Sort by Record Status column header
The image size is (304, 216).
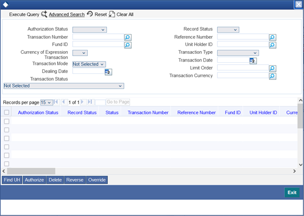point(82,113)
